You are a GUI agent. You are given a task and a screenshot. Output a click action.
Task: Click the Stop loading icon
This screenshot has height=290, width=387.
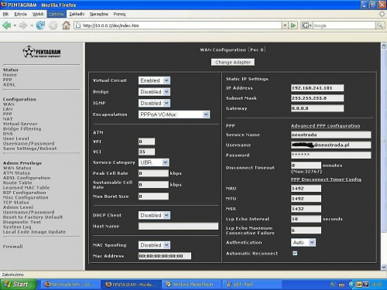click(x=53, y=26)
